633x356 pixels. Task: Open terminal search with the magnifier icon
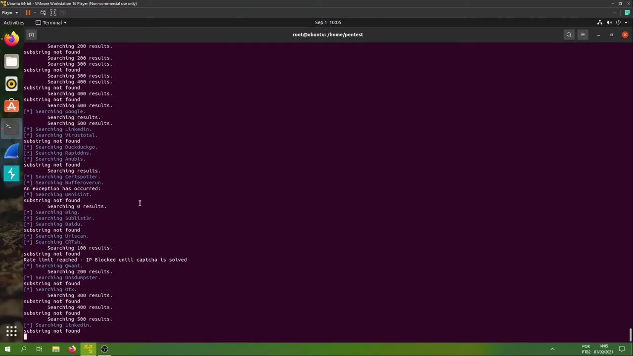click(569, 35)
